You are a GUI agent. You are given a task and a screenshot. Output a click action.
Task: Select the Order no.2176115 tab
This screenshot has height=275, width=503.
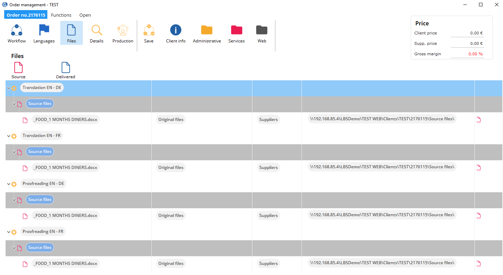(x=26, y=15)
